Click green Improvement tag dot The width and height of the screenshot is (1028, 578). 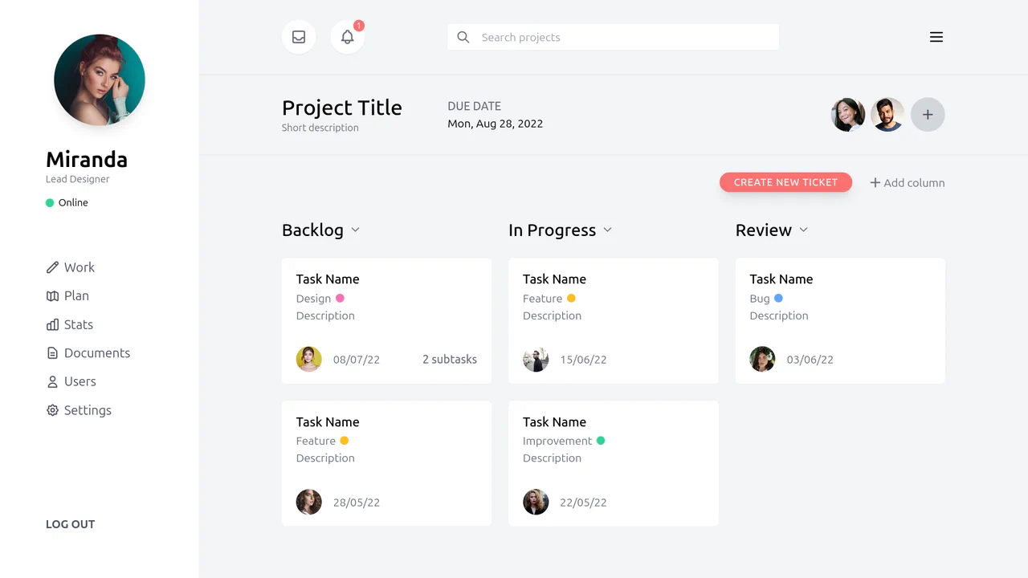(x=601, y=441)
